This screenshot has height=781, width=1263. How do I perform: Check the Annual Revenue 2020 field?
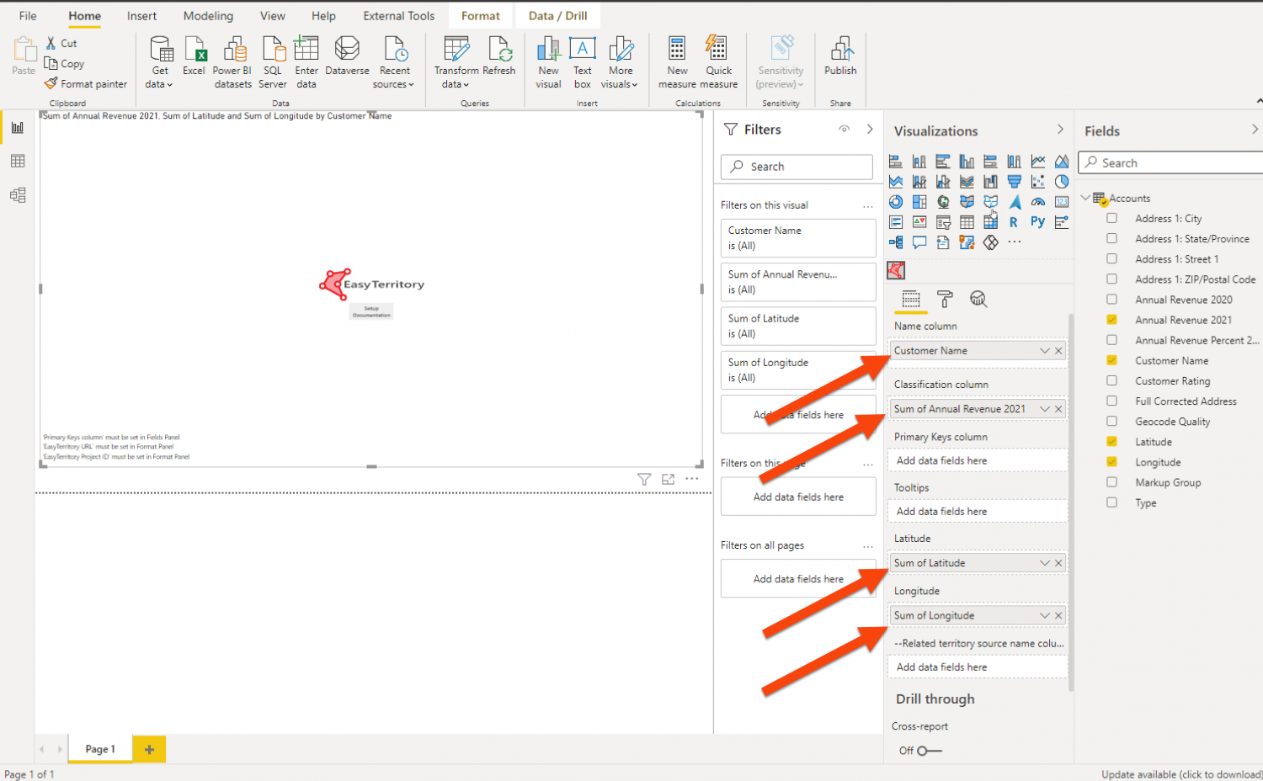[x=1111, y=299]
